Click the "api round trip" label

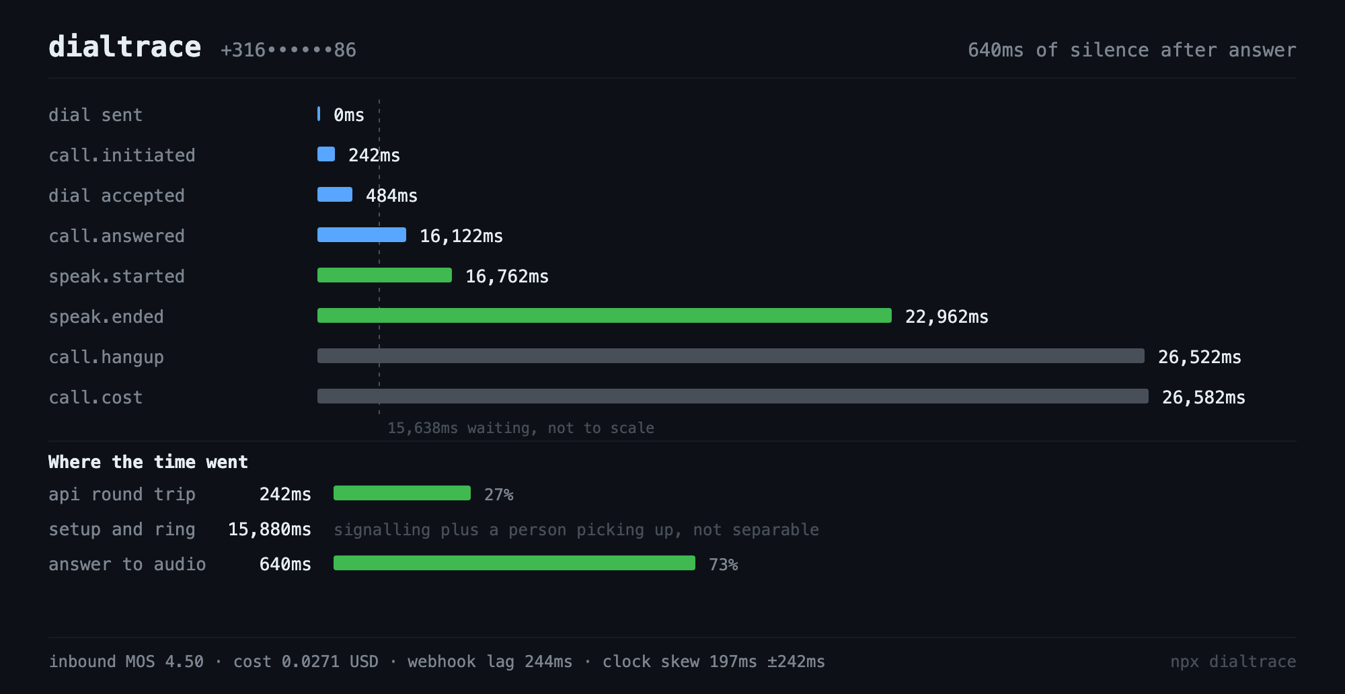[x=122, y=494]
